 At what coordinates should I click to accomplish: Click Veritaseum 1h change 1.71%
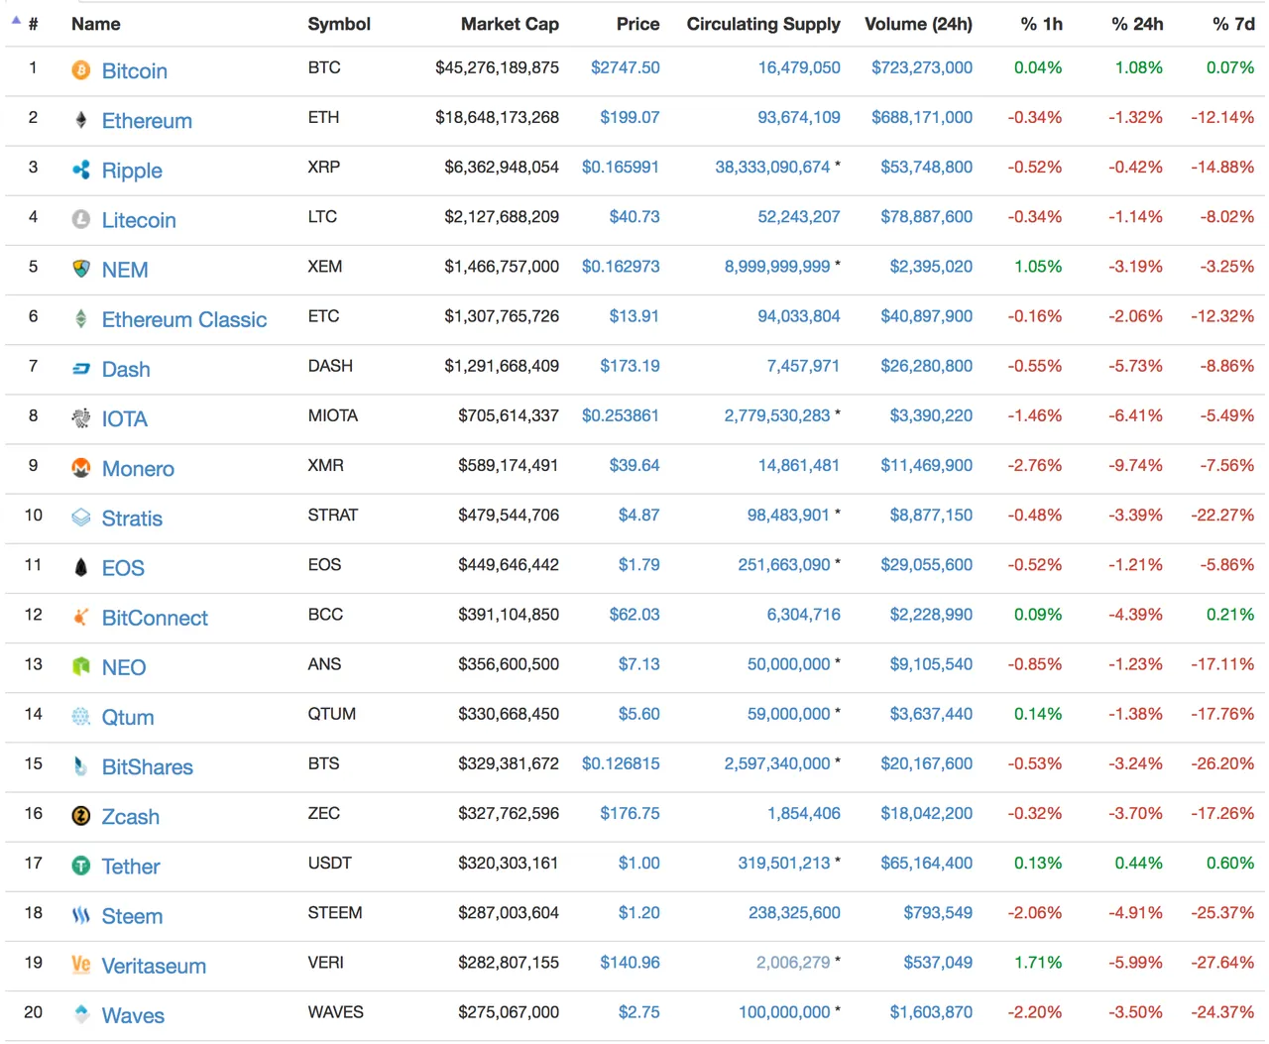click(1038, 962)
